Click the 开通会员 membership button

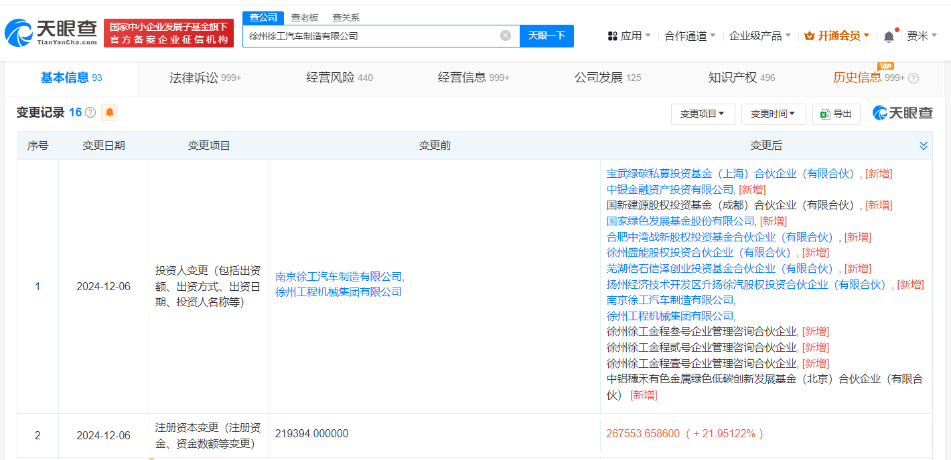click(837, 36)
